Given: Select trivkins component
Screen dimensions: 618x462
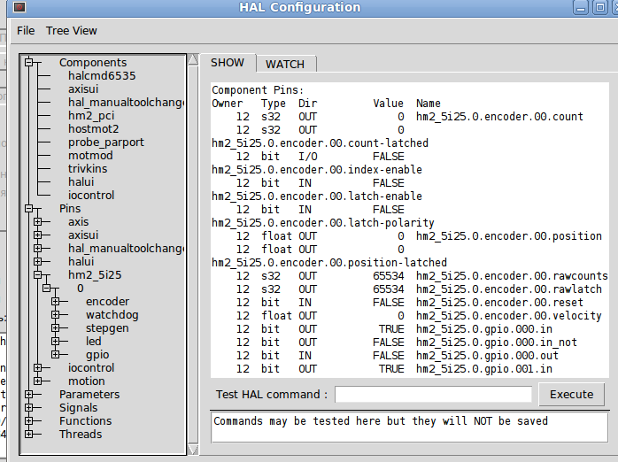Looking at the screenshot, I should (x=88, y=168).
